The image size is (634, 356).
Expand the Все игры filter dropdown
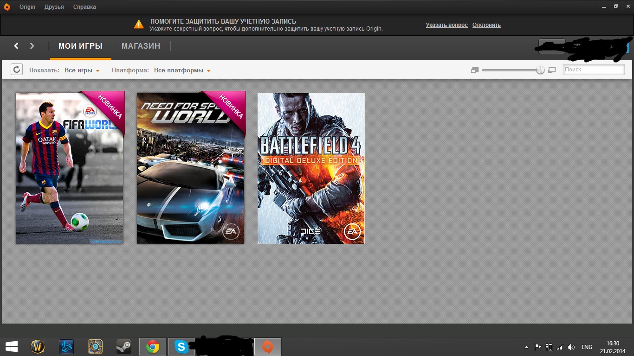(82, 70)
